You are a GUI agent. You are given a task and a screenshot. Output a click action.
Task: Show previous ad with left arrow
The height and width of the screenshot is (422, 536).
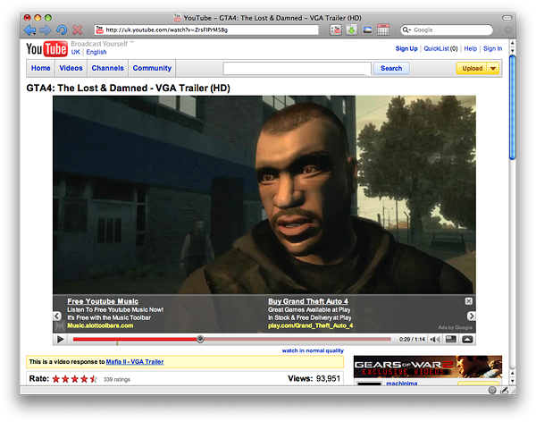point(57,316)
